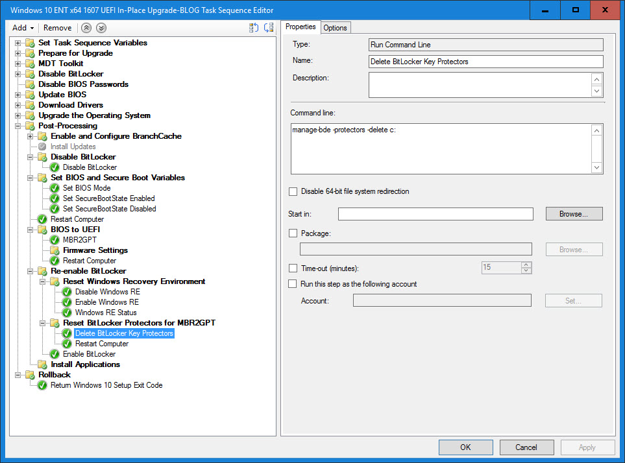Switch to the Options tab

click(335, 28)
